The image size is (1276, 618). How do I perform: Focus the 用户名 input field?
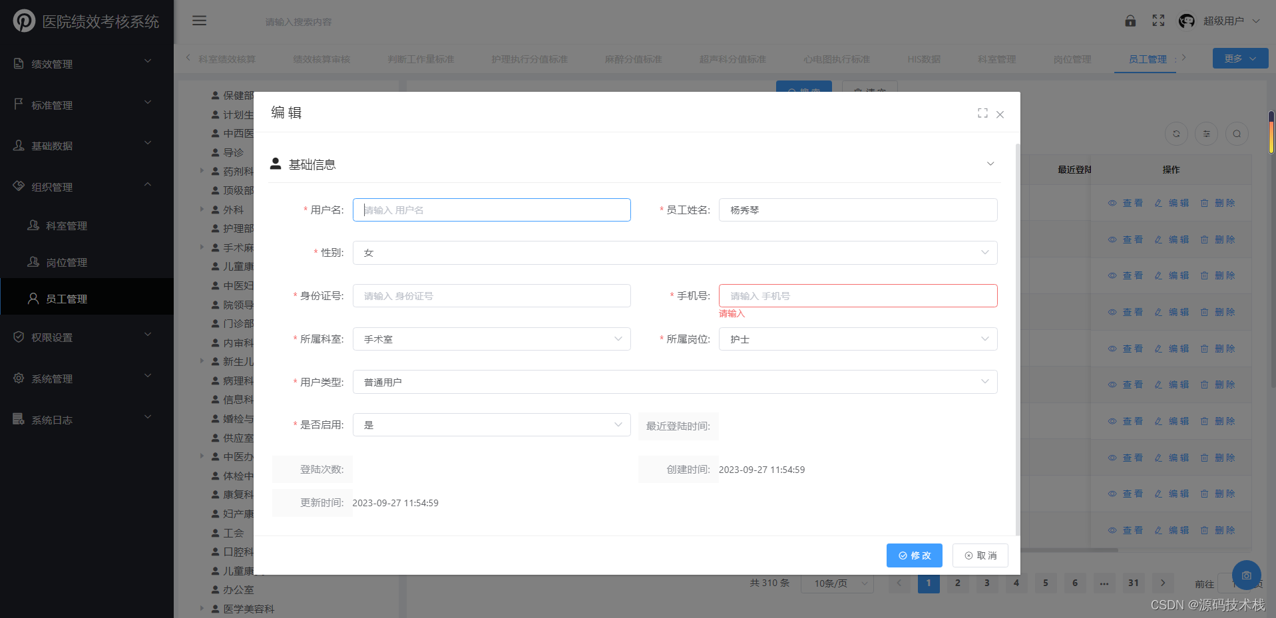[x=492, y=210]
